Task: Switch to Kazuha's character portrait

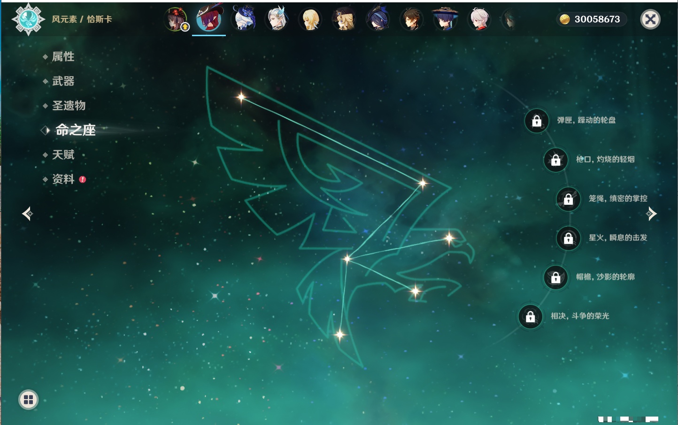Action: [x=479, y=19]
